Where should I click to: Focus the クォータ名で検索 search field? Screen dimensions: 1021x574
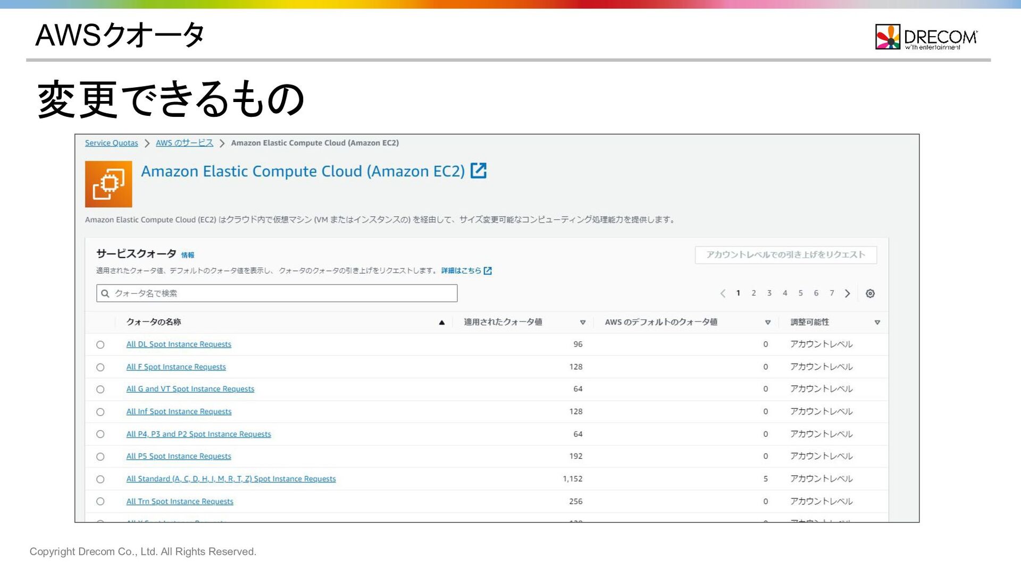click(277, 293)
